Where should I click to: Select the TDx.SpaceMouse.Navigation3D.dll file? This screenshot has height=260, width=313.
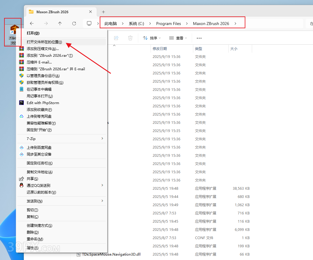111,254
